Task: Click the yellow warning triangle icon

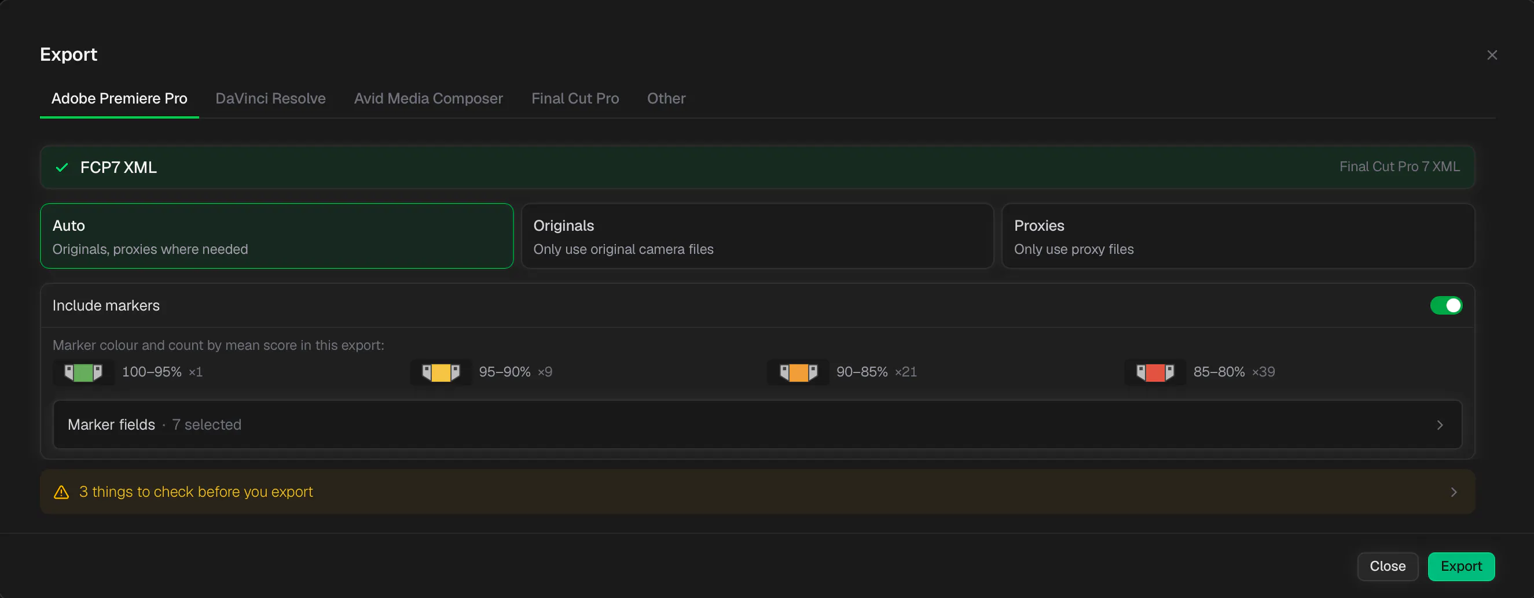Action: (61, 492)
